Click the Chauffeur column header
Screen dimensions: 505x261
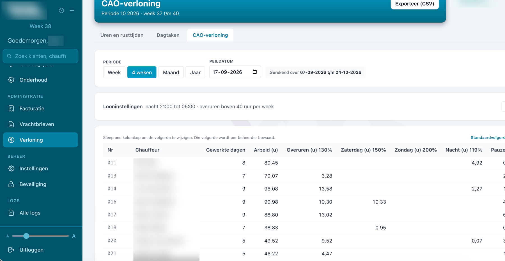point(147,150)
